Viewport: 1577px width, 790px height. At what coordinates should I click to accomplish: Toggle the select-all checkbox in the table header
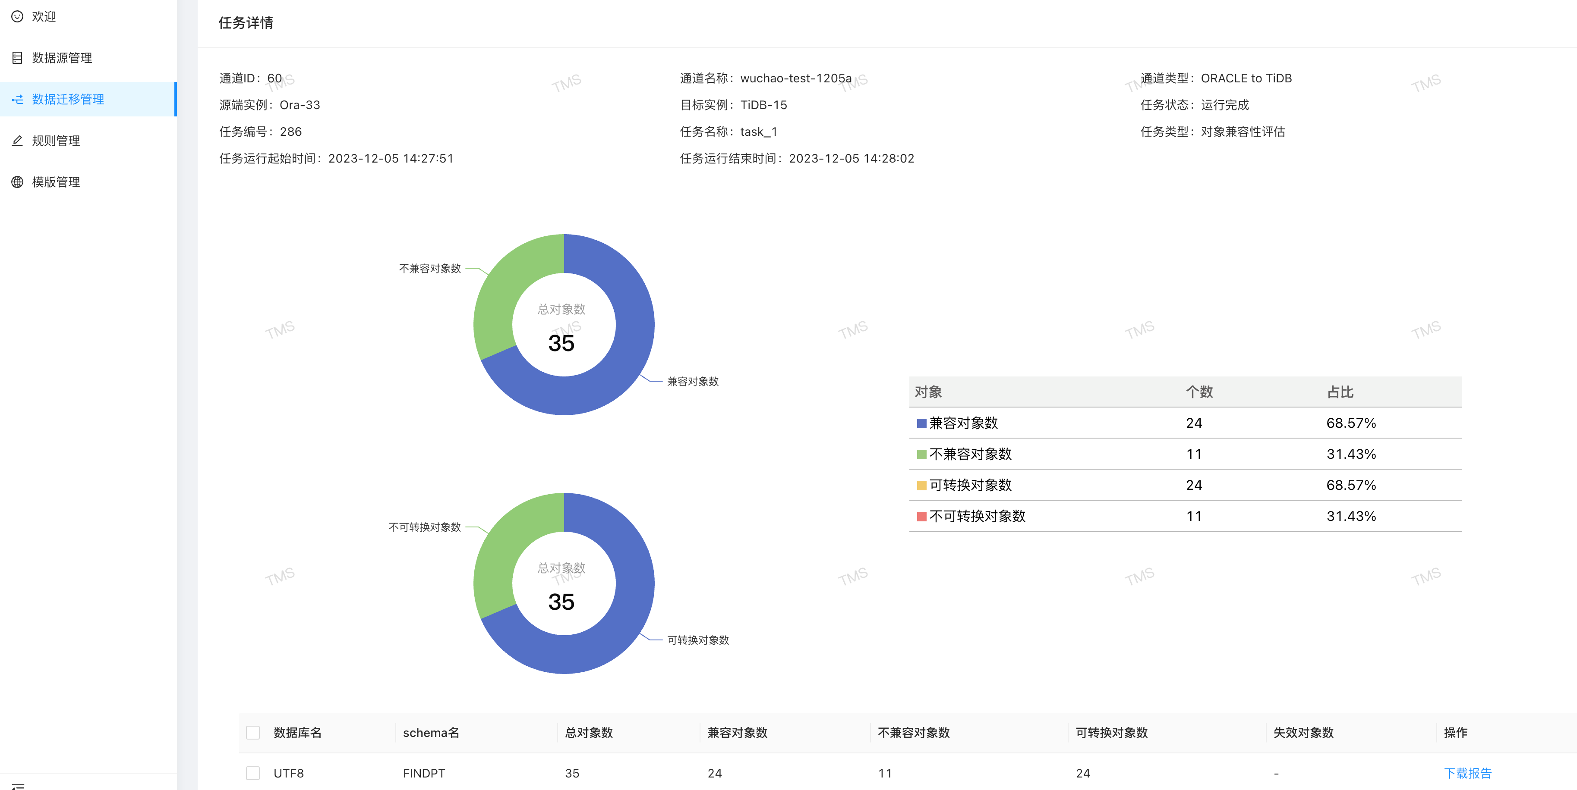point(253,733)
